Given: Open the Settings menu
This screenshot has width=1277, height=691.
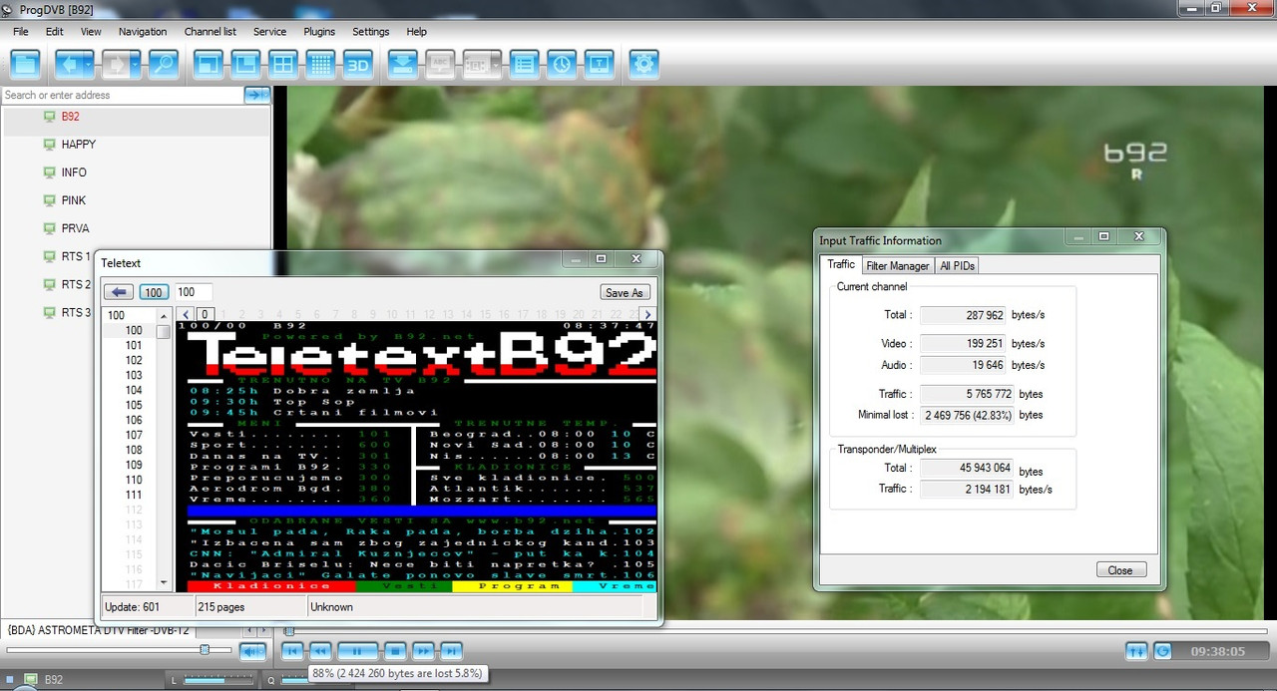Looking at the screenshot, I should (371, 32).
